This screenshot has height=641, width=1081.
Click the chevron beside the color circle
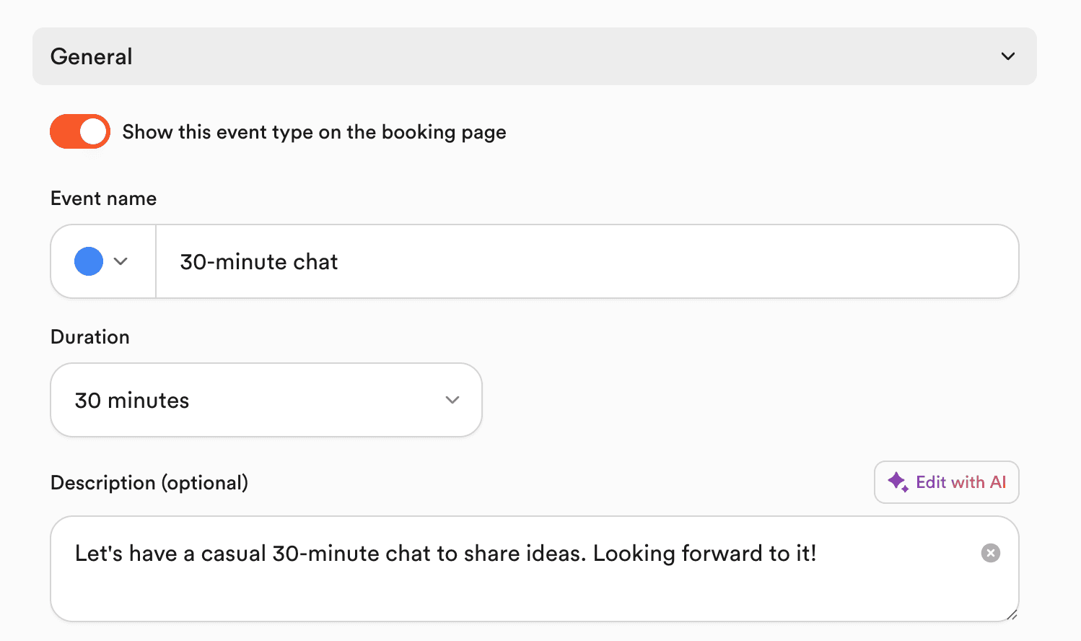[121, 261]
